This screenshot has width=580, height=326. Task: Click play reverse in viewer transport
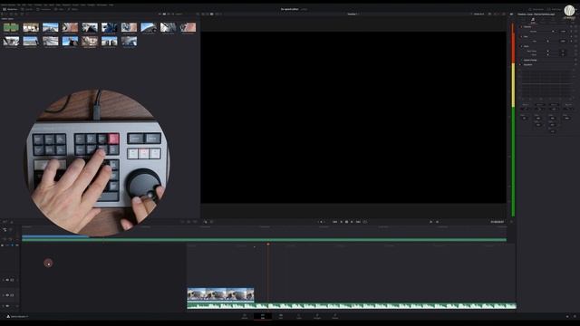[342, 222]
